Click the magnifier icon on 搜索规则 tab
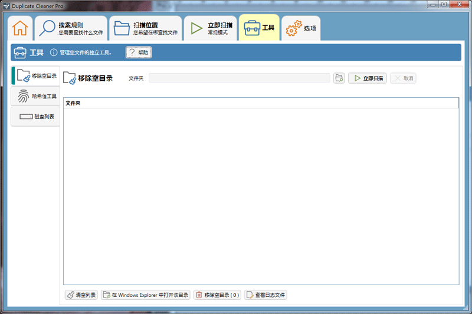The width and height of the screenshot is (472, 314). 47,28
